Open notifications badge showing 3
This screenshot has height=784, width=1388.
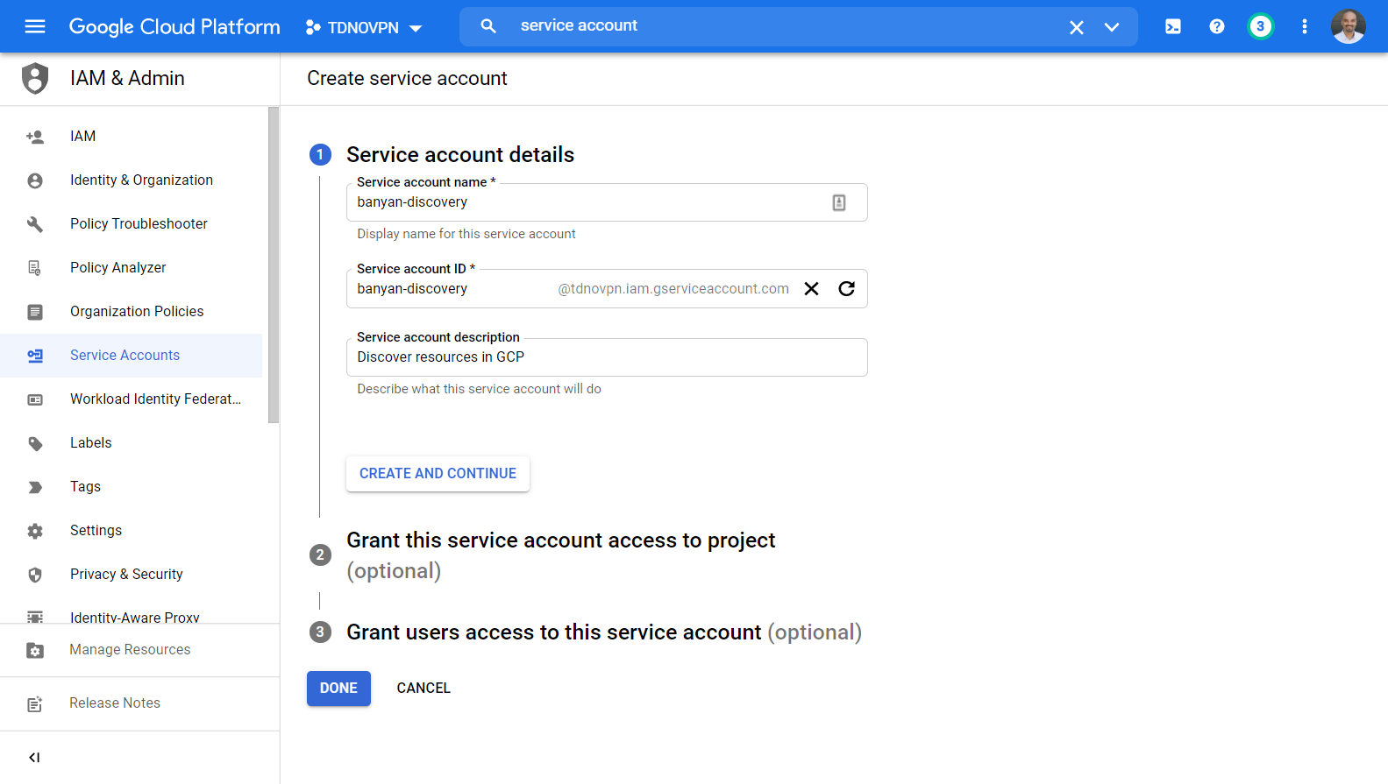(x=1260, y=26)
